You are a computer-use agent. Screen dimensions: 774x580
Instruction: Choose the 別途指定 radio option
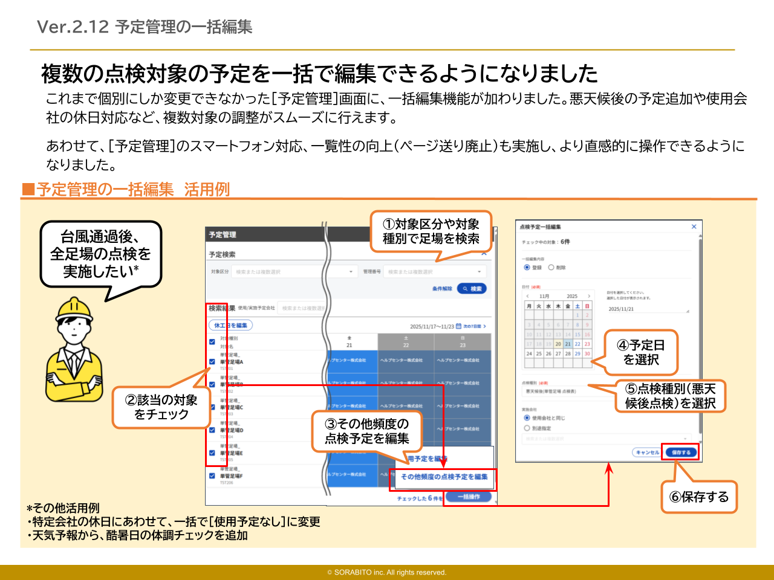point(527,428)
